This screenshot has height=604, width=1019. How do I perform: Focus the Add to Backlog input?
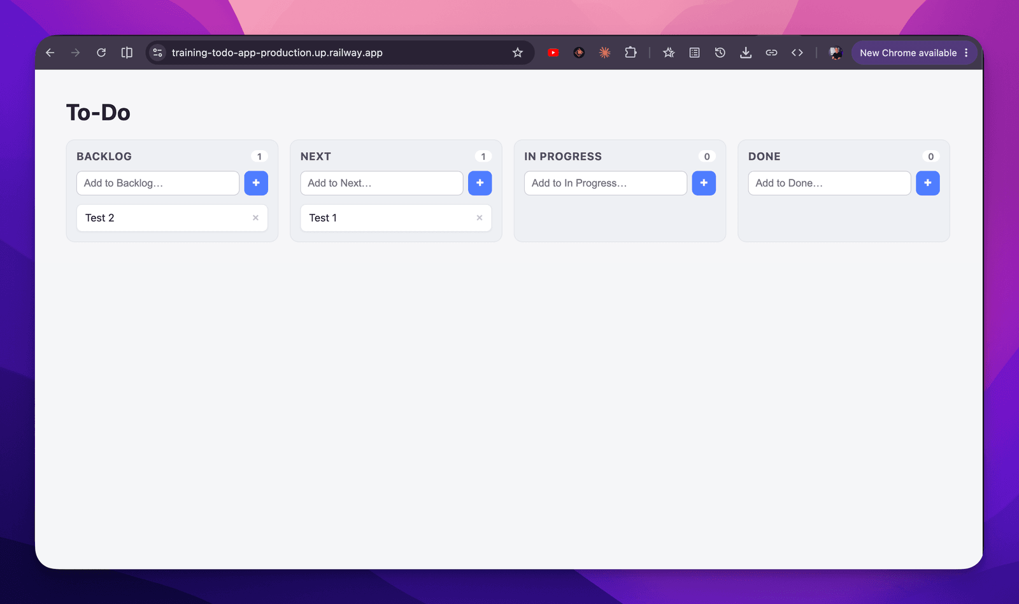click(x=158, y=183)
